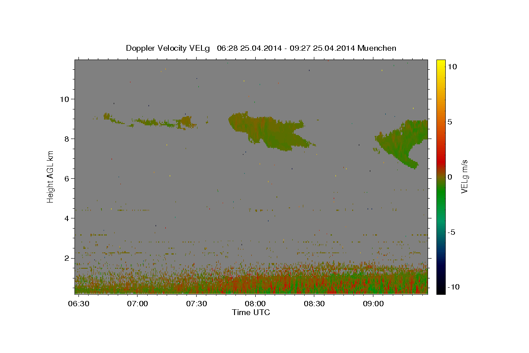Click the colorbar value 0 label
This screenshot has width=529, height=353.
coord(450,177)
